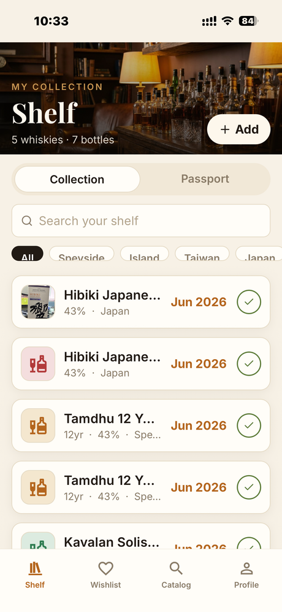Go to Profile person icon

tap(246, 568)
